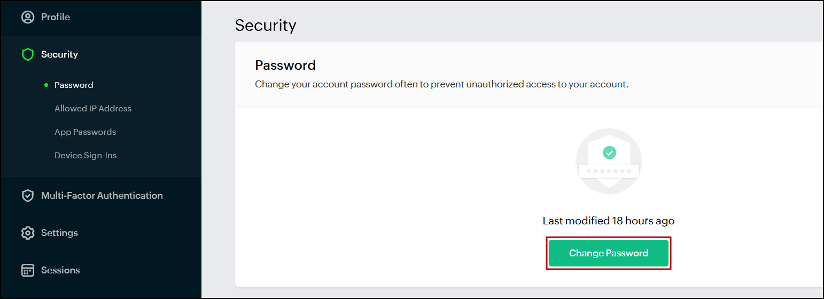Click the "Last modified 18 hours ago" text

pyautogui.click(x=609, y=221)
